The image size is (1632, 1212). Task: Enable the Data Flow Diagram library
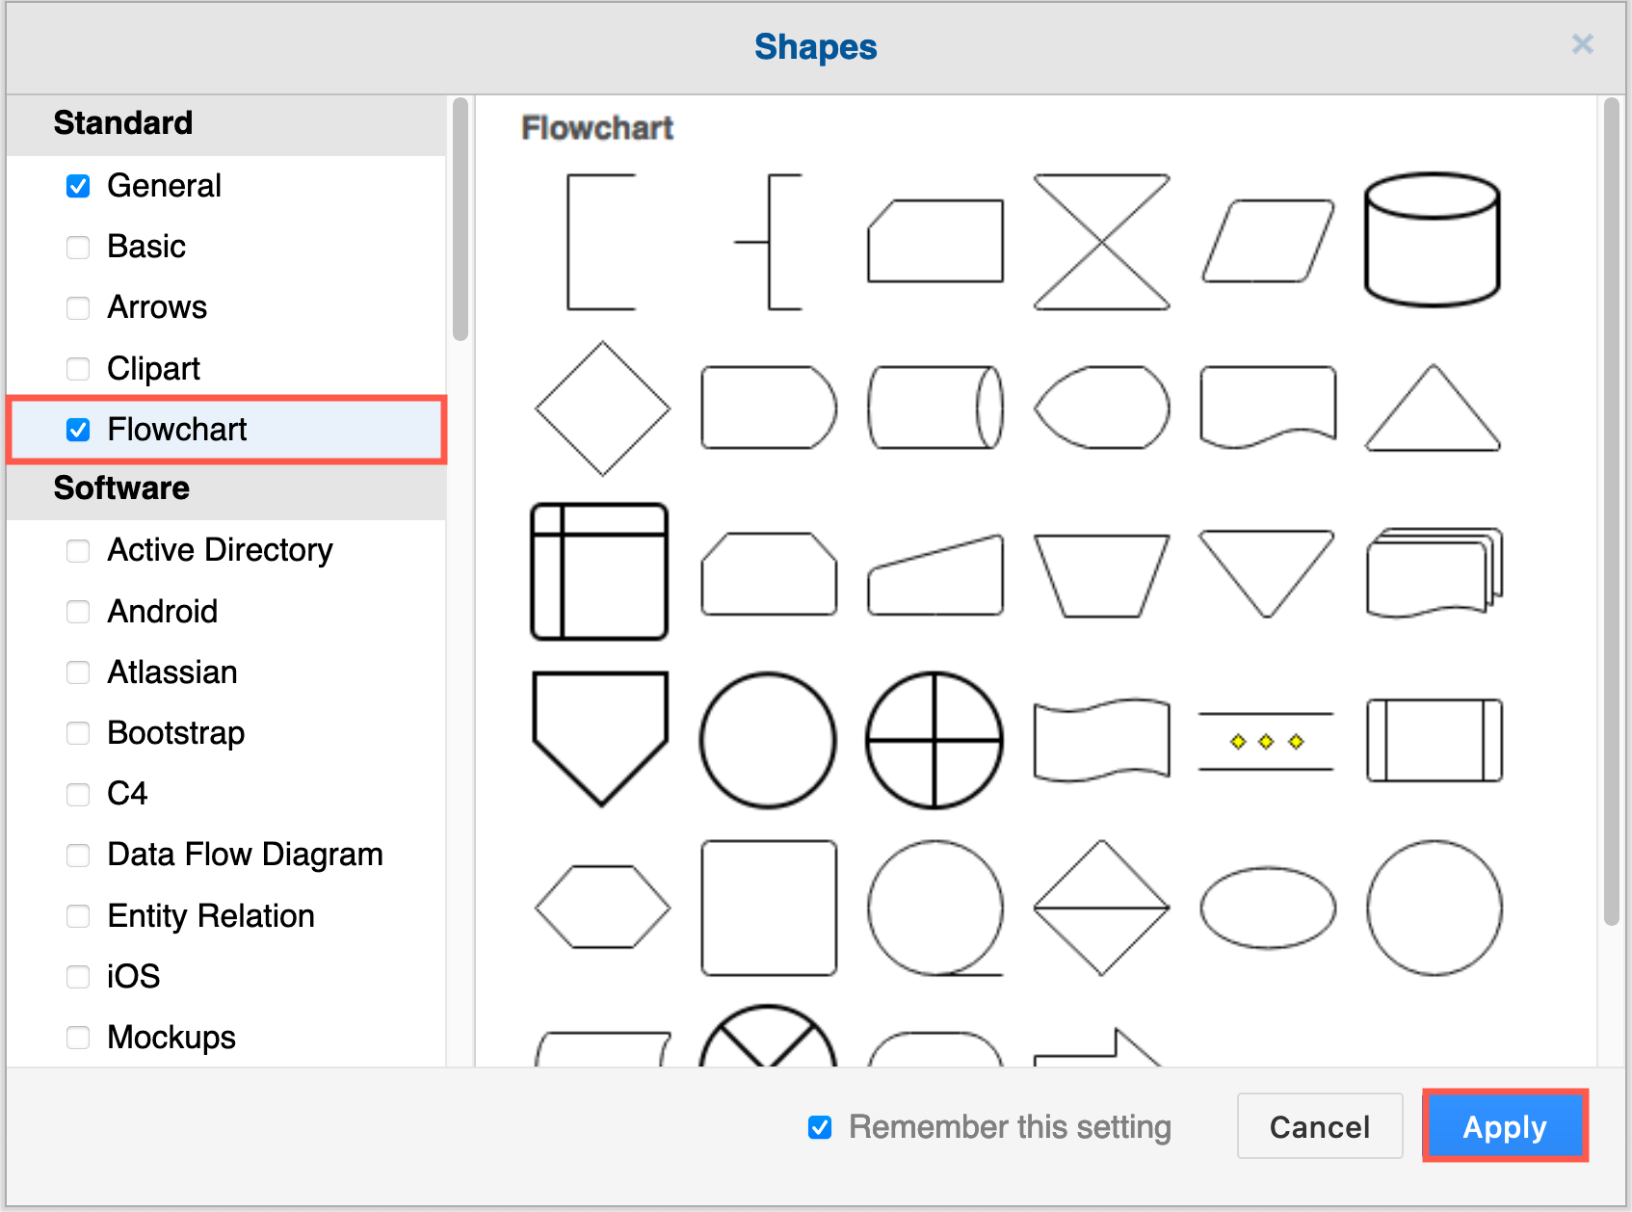[x=78, y=855]
